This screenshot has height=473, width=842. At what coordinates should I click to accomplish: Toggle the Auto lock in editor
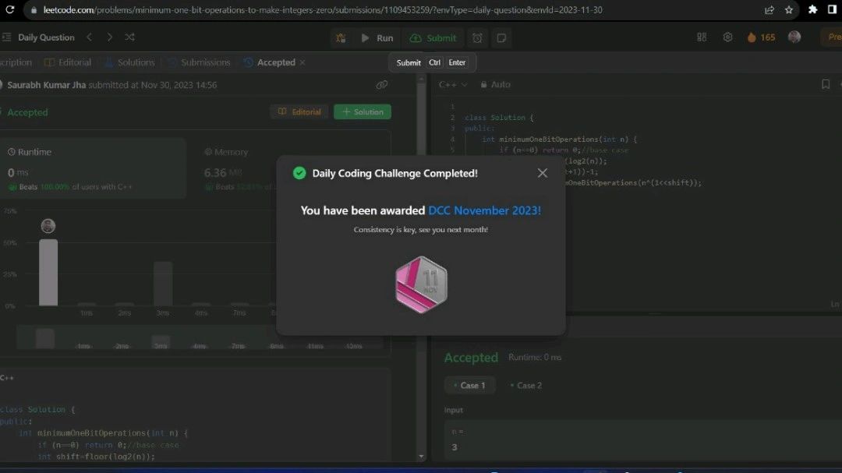[495, 84]
